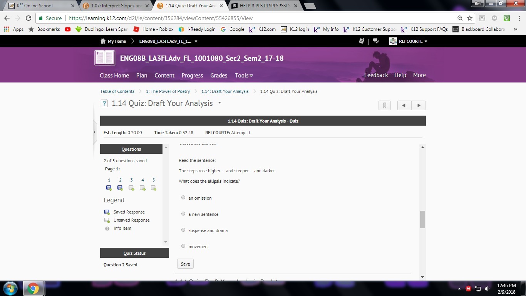The width and height of the screenshot is (526, 296).
Task: Click the course book logo image
Action: point(105,58)
